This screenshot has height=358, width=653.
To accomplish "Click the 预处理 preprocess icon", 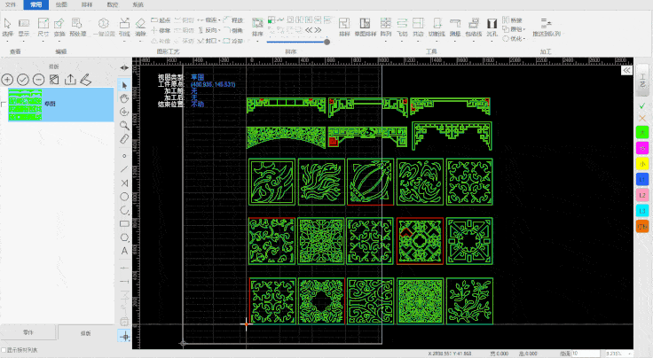I will coord(77,27).
